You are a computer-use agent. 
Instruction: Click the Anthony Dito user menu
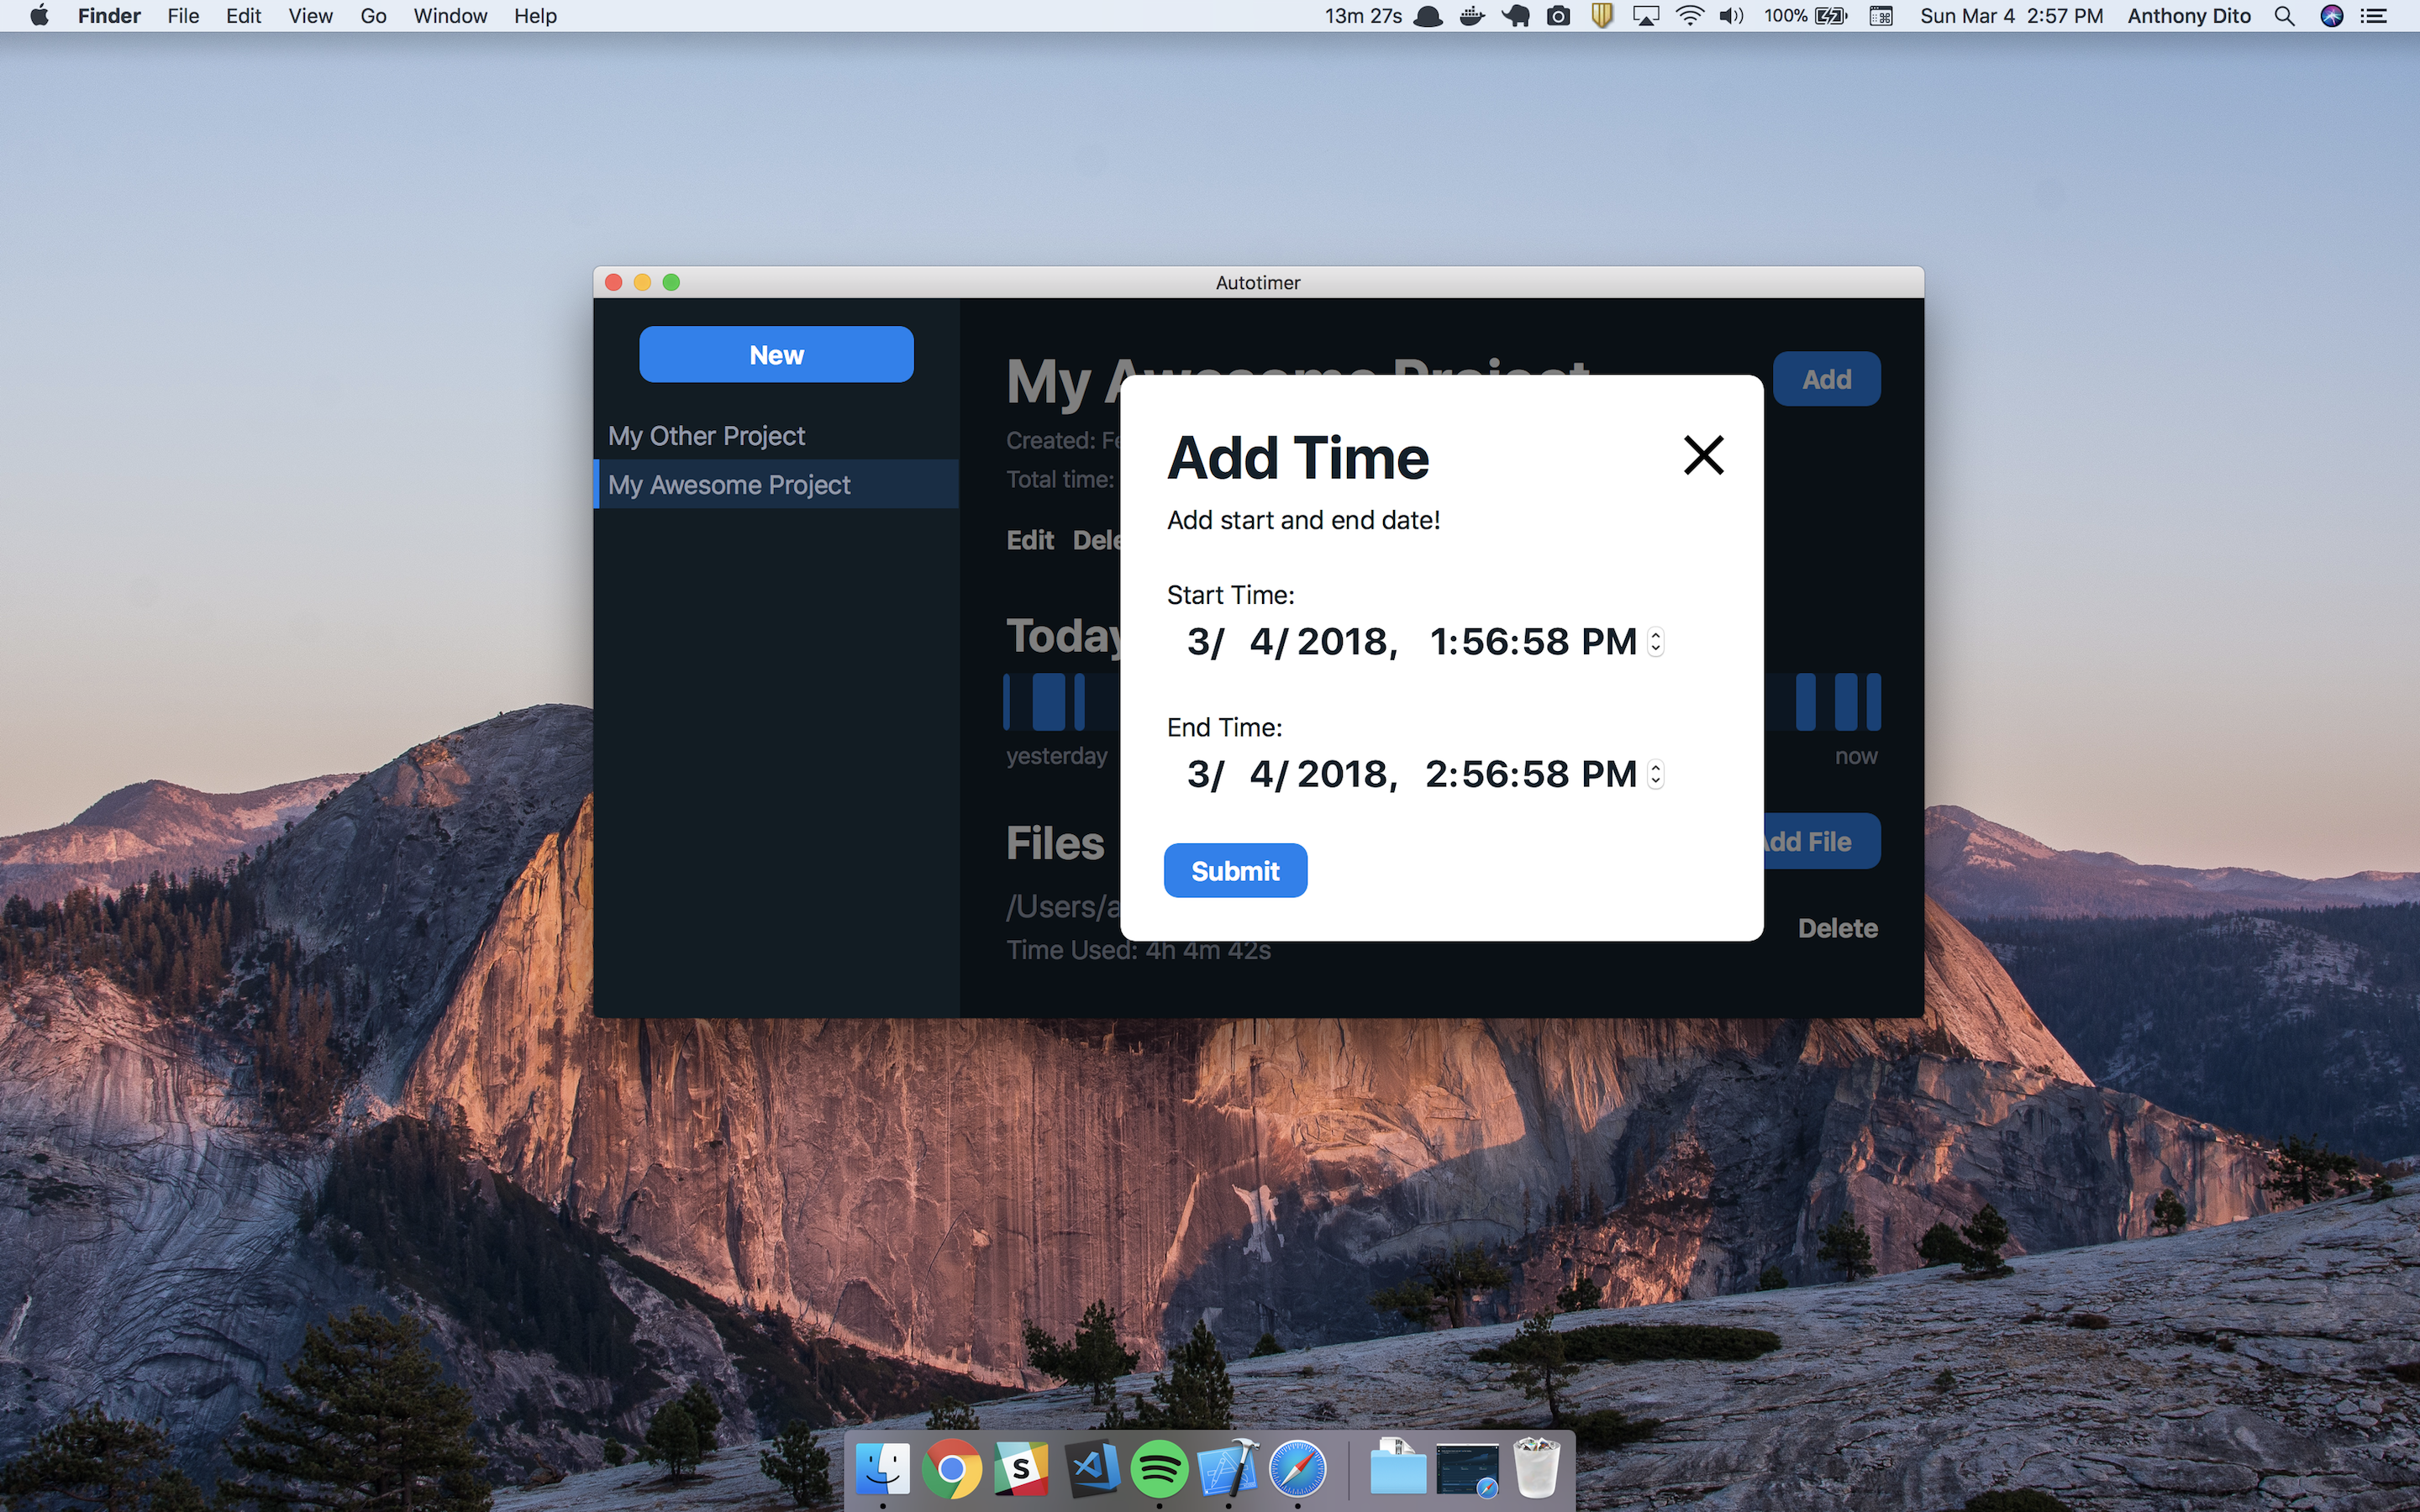coord(2188,16)
